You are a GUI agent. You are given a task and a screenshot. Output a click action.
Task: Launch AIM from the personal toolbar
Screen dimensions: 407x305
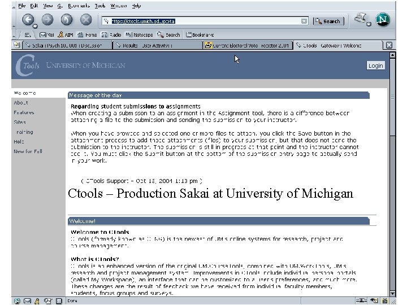point(66,35)
